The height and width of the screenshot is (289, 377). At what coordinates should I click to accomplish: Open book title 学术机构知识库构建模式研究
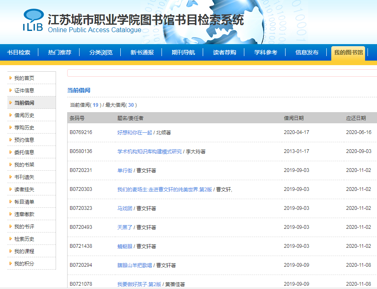(149, 151)
